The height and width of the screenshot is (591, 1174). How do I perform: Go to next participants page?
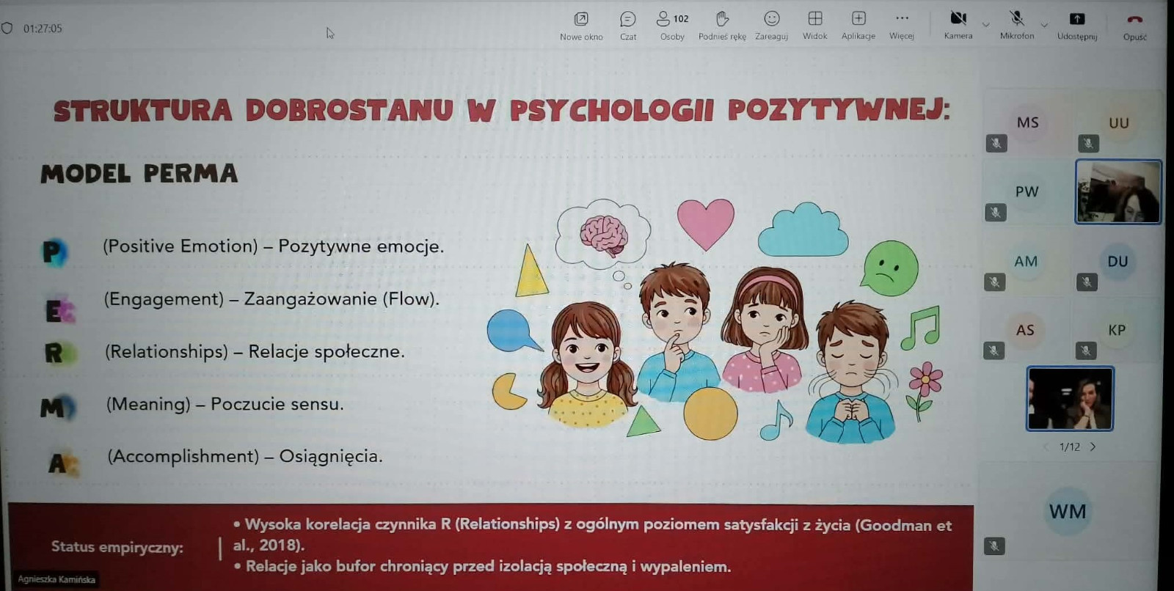point(1093,447)
